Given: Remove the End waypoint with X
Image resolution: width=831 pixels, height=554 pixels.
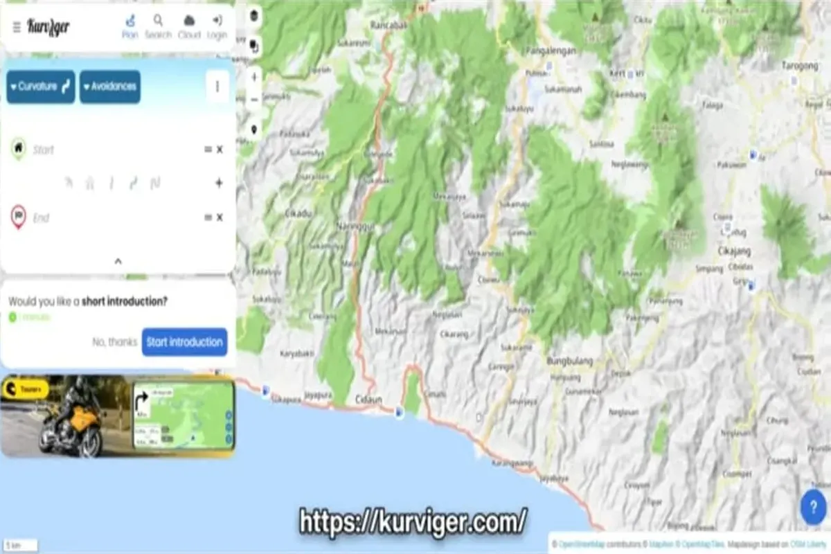Looking at the screenshot, I should pos(220,217).
